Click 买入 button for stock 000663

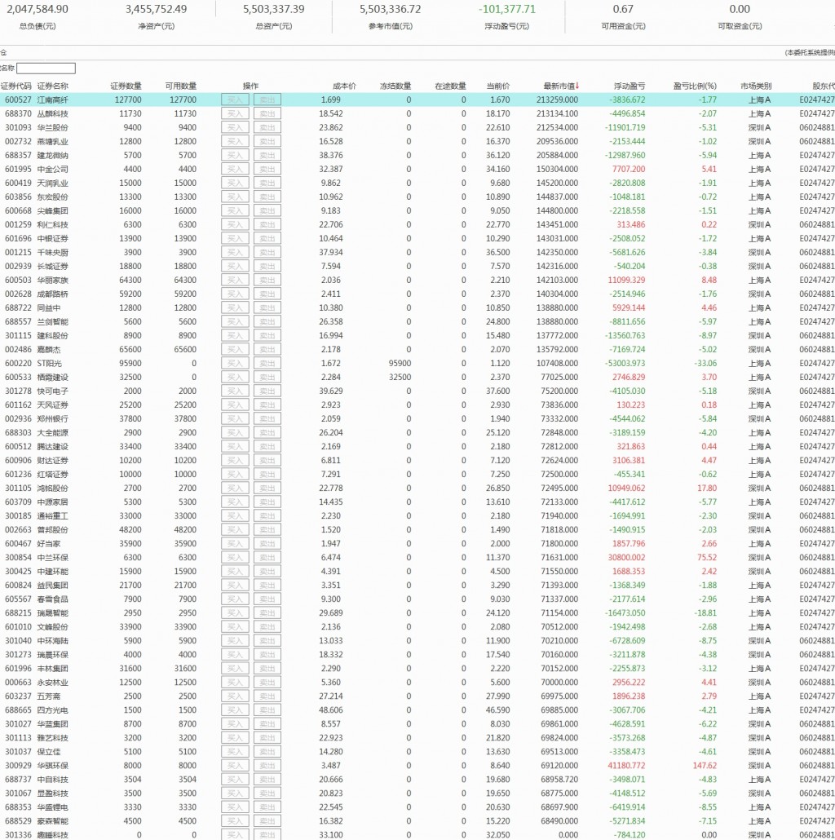(x=235, y=683)
